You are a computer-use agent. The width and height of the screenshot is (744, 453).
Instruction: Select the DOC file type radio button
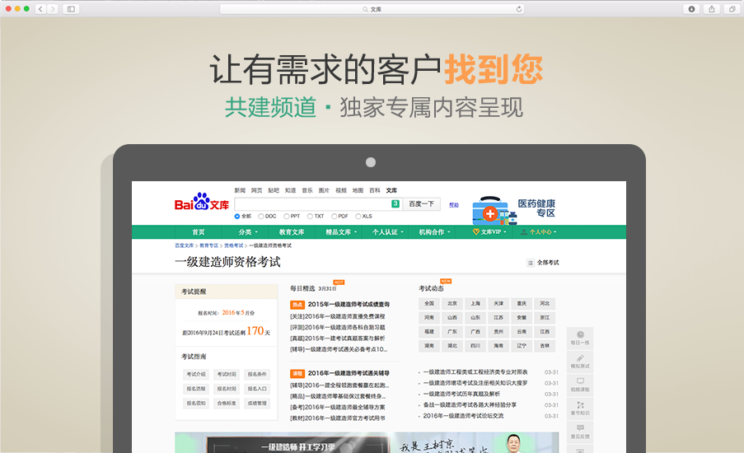261,216
